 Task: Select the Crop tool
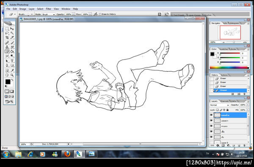point(7,38)
